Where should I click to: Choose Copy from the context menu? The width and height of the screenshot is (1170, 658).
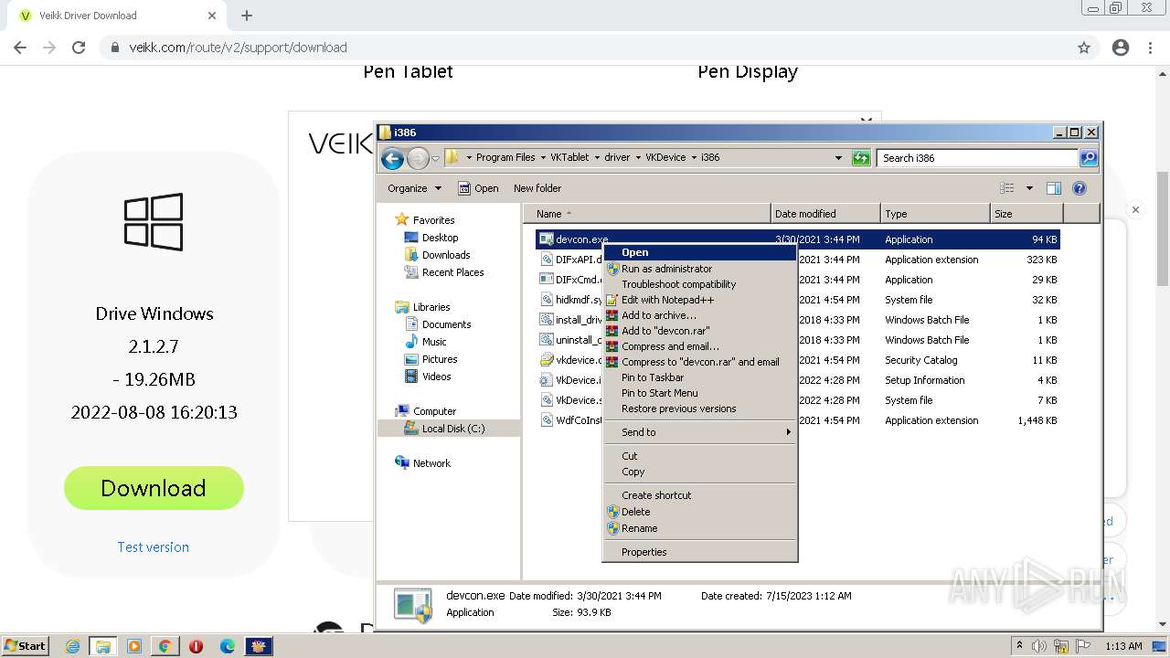coord(699,472)
